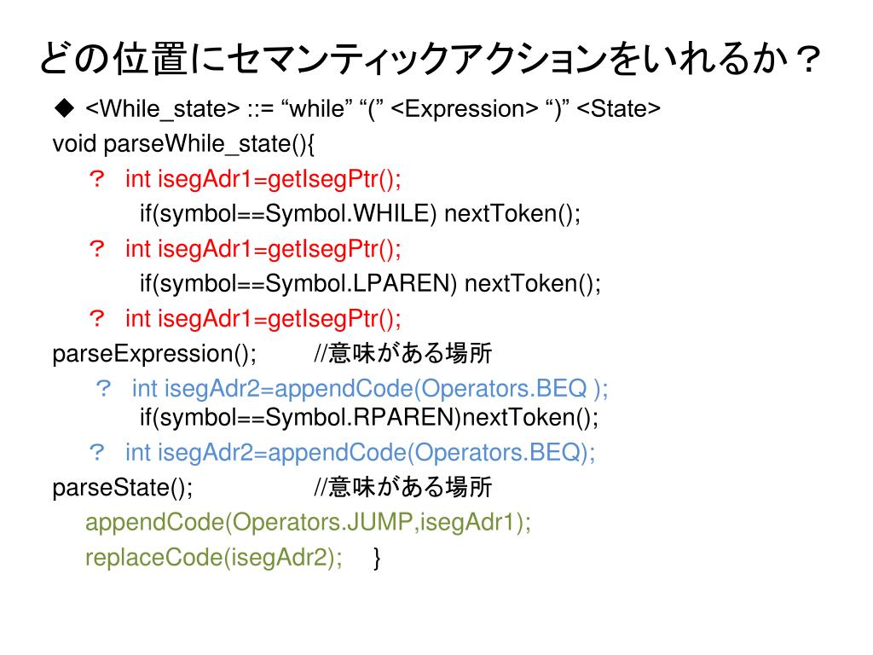Click 'appendCode(Operators.JUMP,isegAdr1);'
The image size is (873, 655).
click(x=308, y=523)
